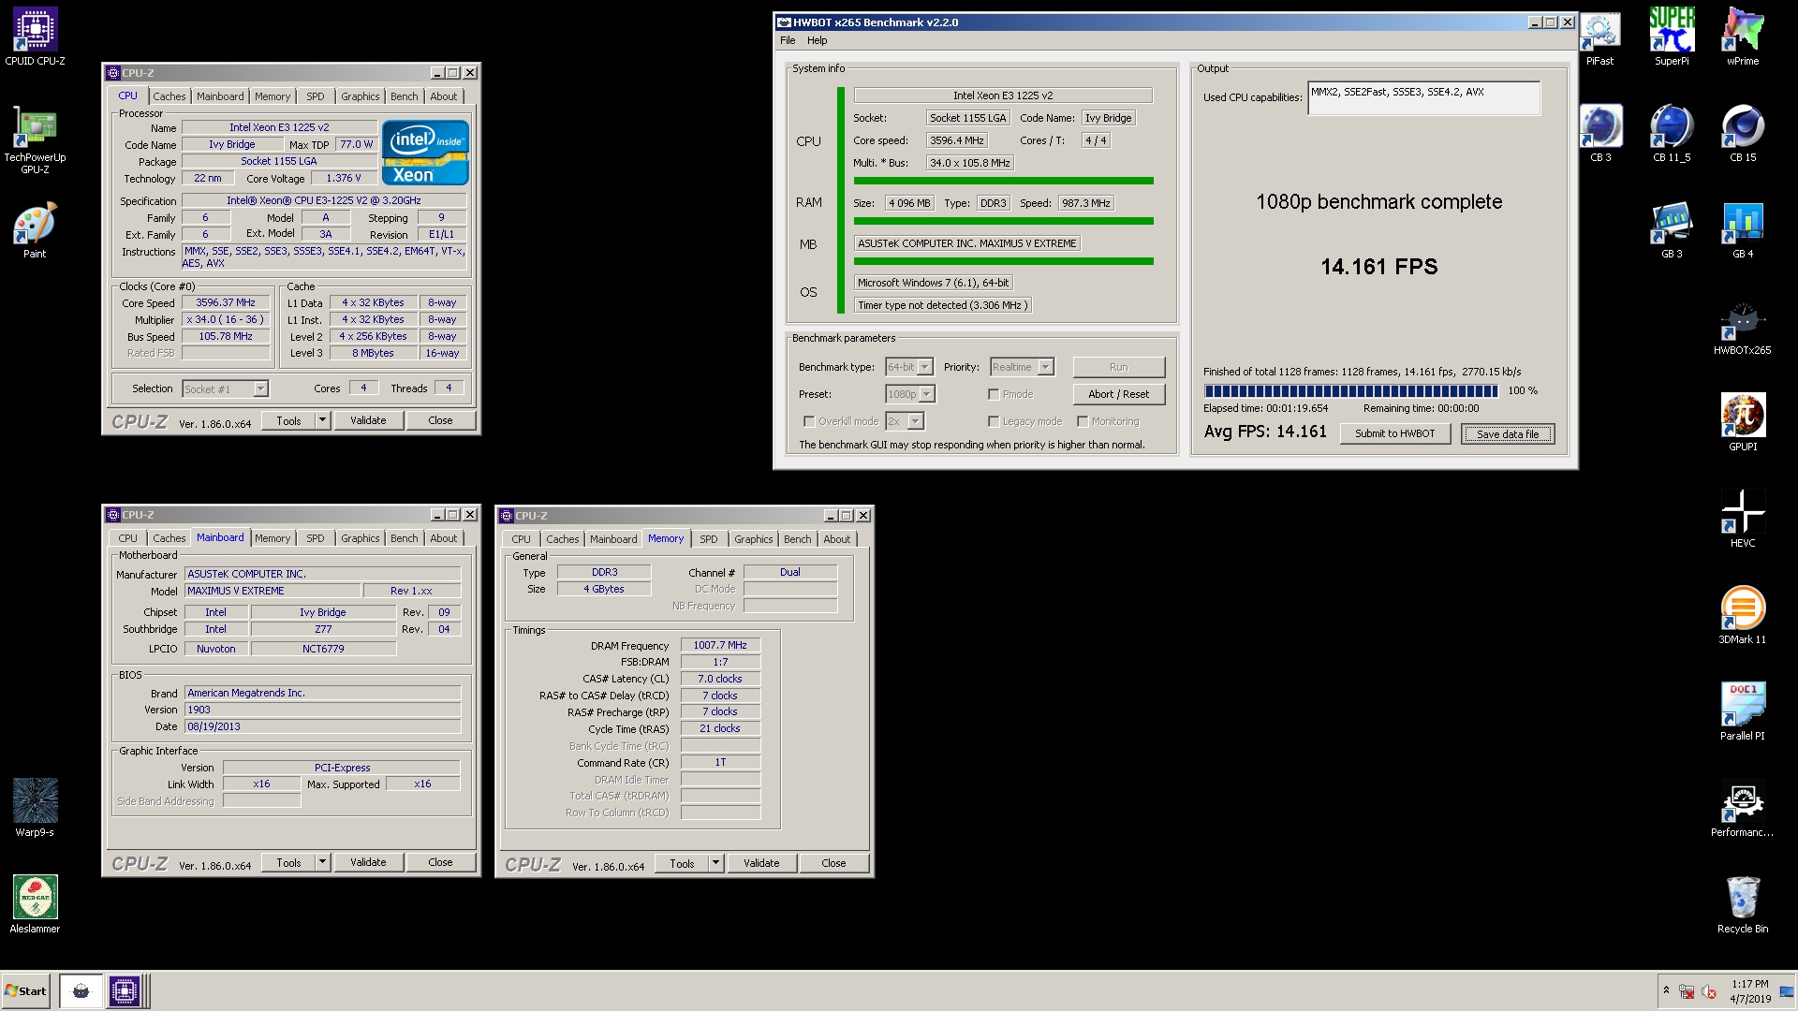This screenshot has height=1011, width=1798.
Task: Toggle Overkill mode checkbox
Action: point(809,421)
